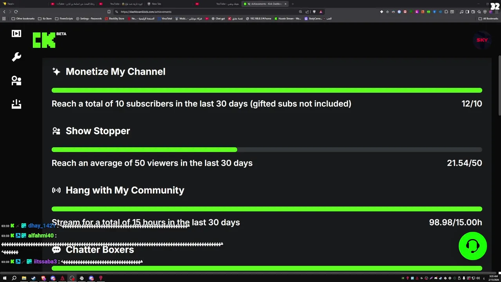This screenshot has width=501, height=282.
Task: Go forward with the browser forward arrow
Action: coord(10,12)
